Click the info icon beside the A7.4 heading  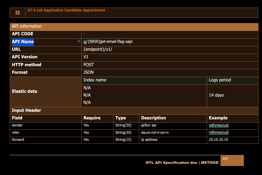click(18, 13)
